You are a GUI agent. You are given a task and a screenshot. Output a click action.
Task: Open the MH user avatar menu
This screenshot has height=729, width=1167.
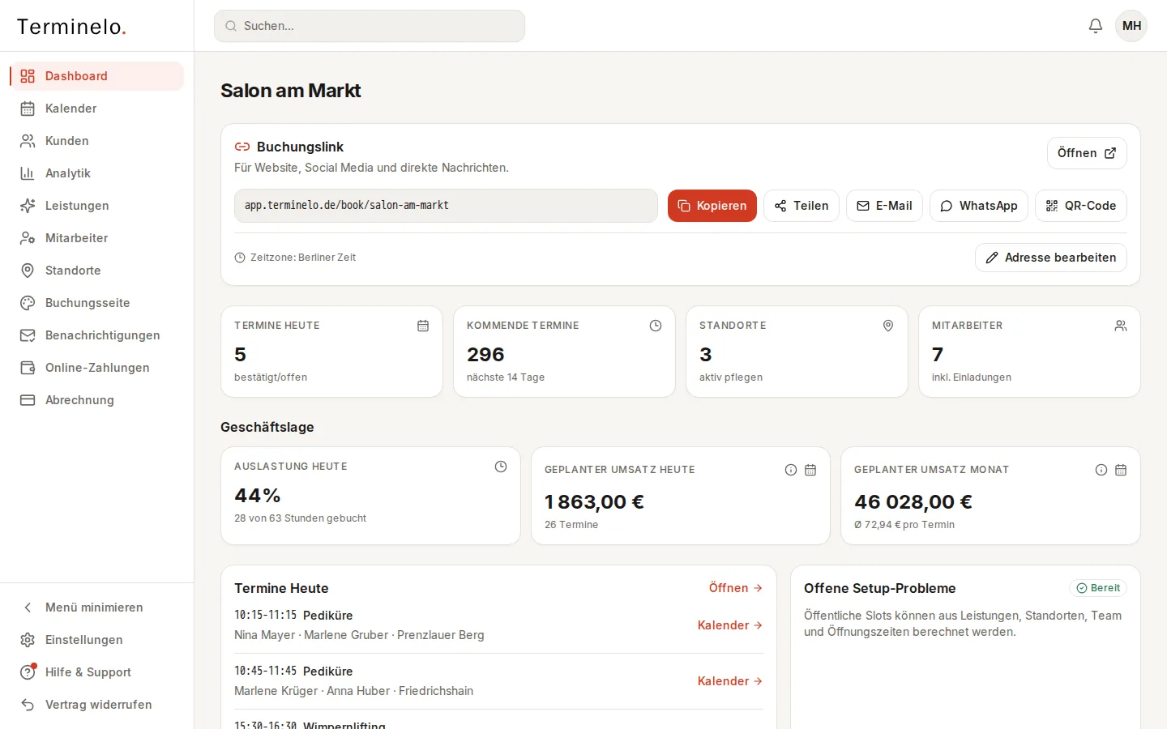tap(1131, 26)
